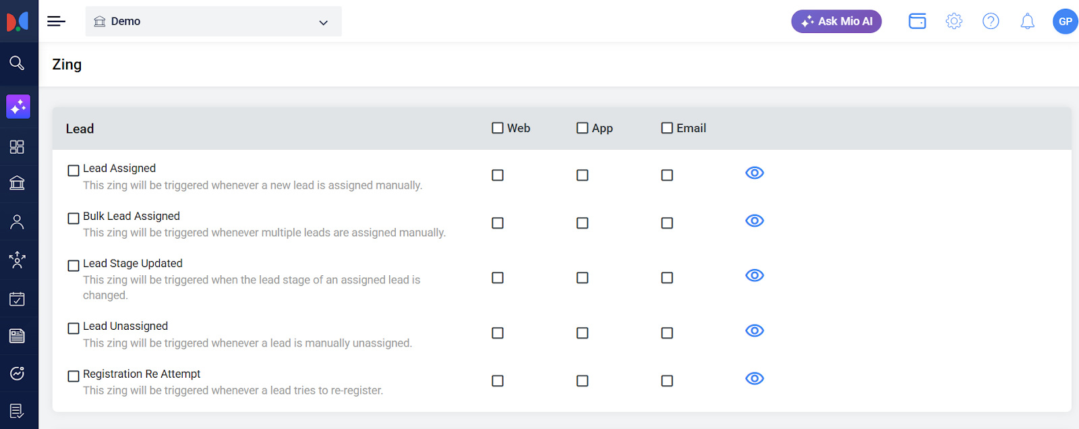Open the purple sparkle AI sidebar icon

[x=18, y=107]
